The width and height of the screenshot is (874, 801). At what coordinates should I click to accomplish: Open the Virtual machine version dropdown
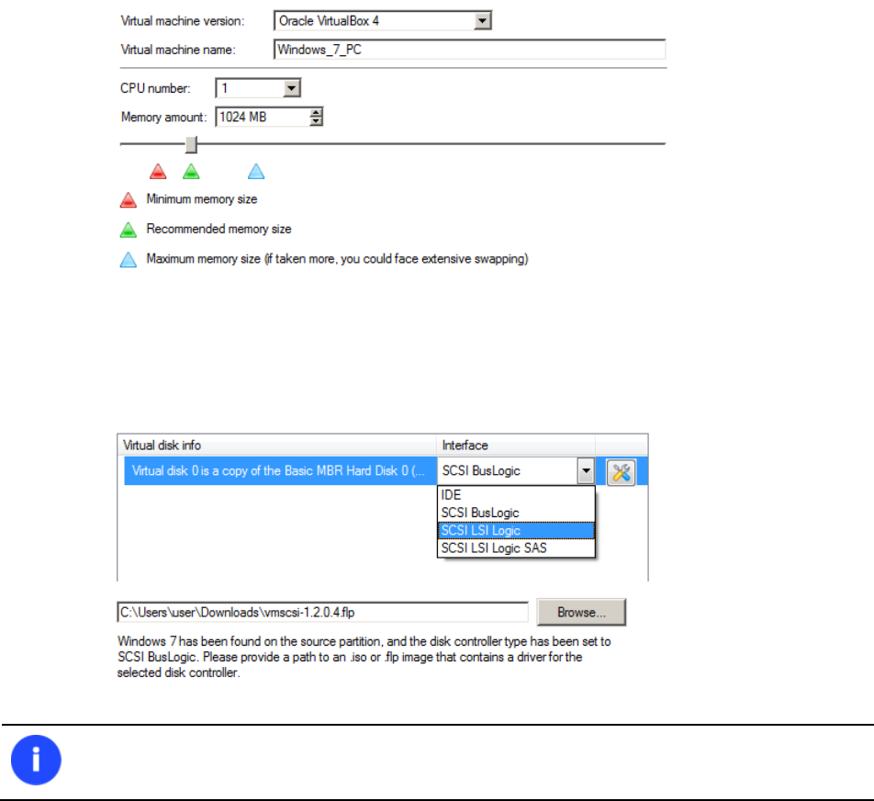coord(482,21)
